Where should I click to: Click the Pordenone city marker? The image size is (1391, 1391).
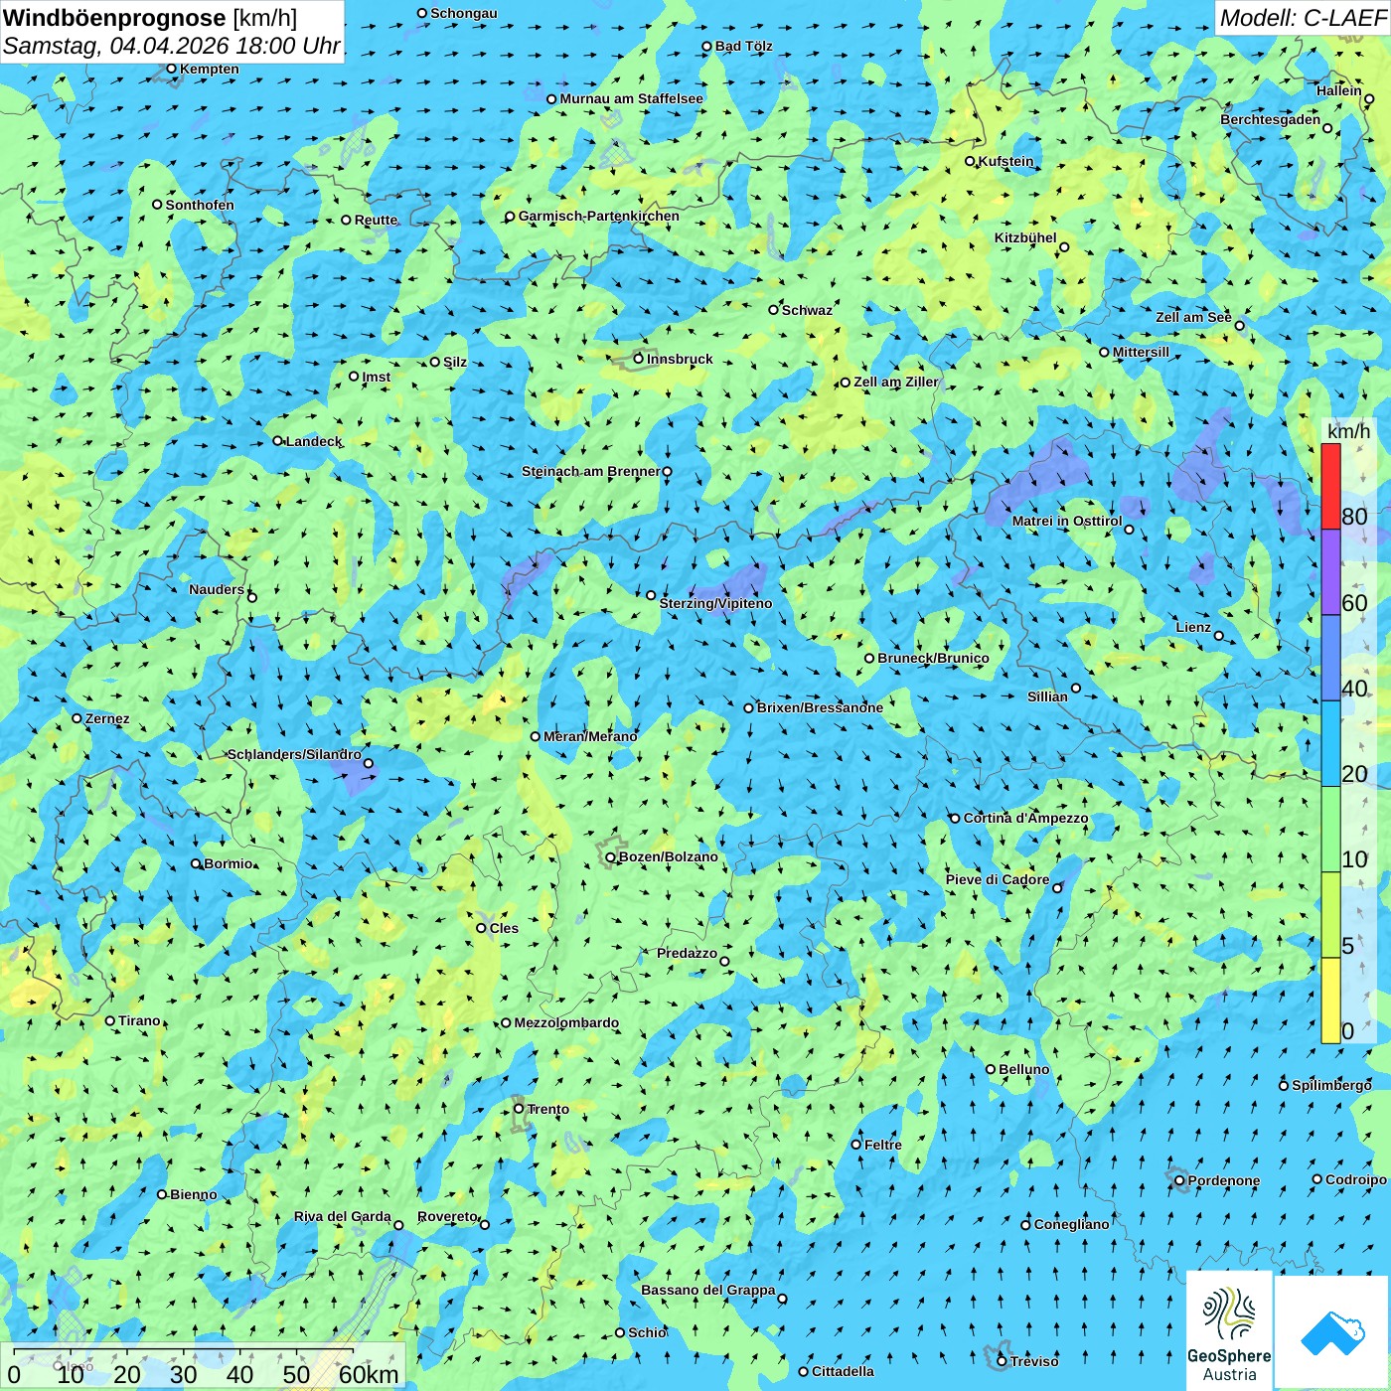point(1179,1180)
